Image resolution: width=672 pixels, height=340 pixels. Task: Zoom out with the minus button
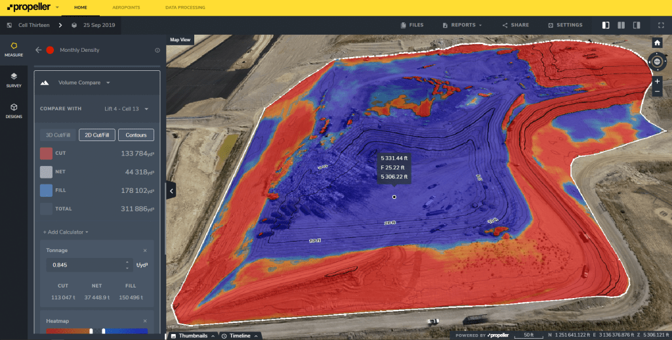pos(657,92)
